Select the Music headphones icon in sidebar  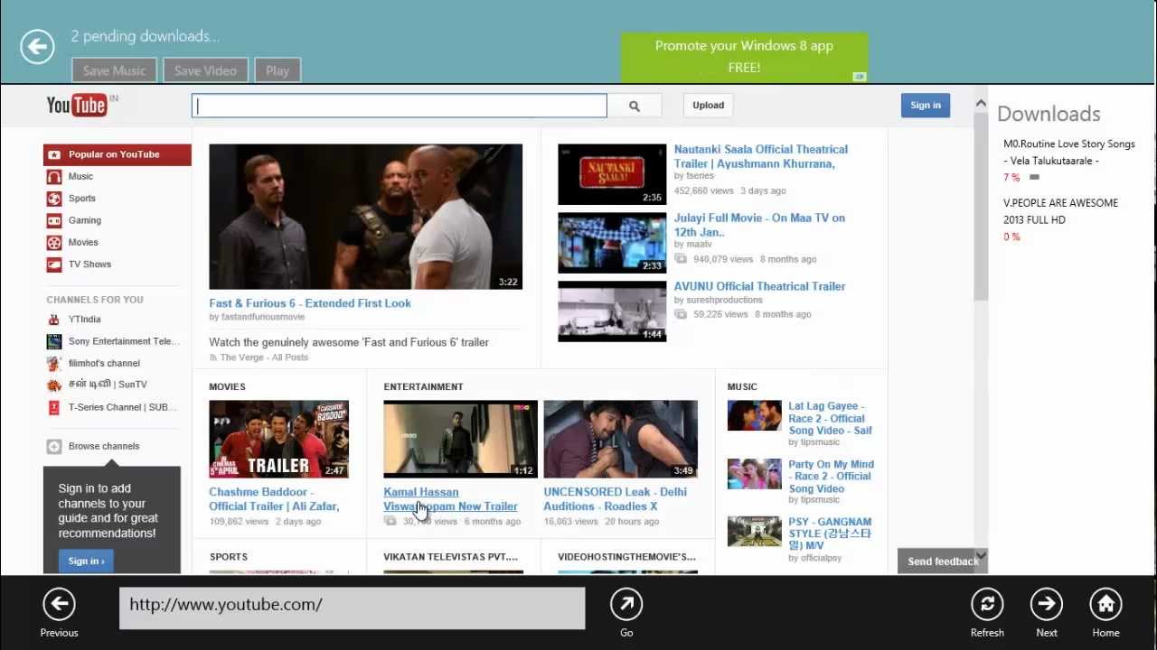tap(54, 177)
